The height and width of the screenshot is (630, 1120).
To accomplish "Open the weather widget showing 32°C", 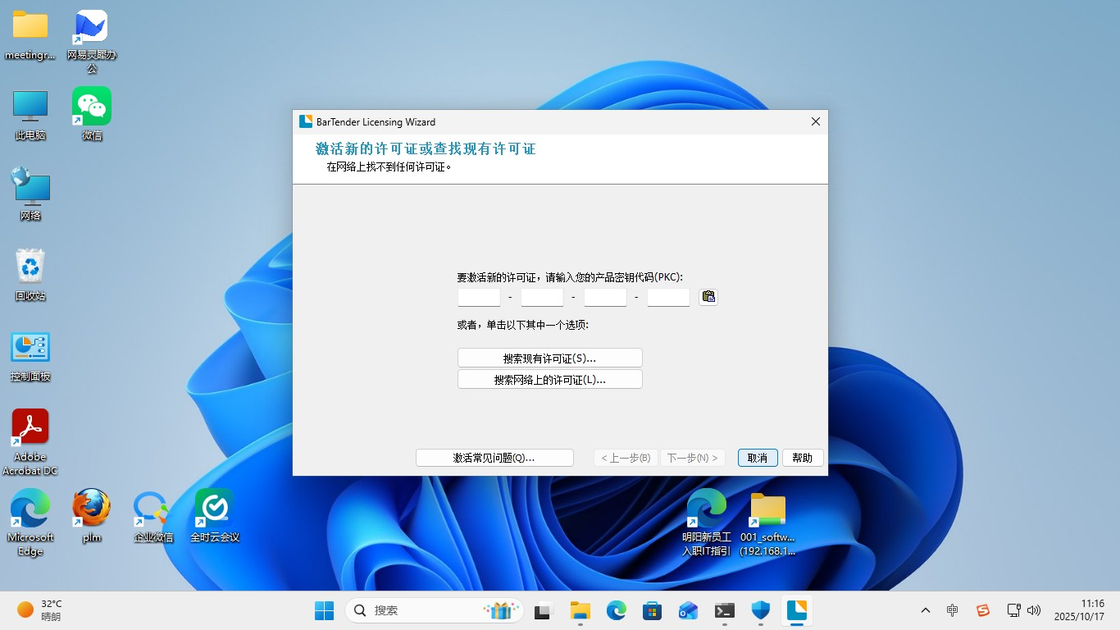I will click(41, 609).
